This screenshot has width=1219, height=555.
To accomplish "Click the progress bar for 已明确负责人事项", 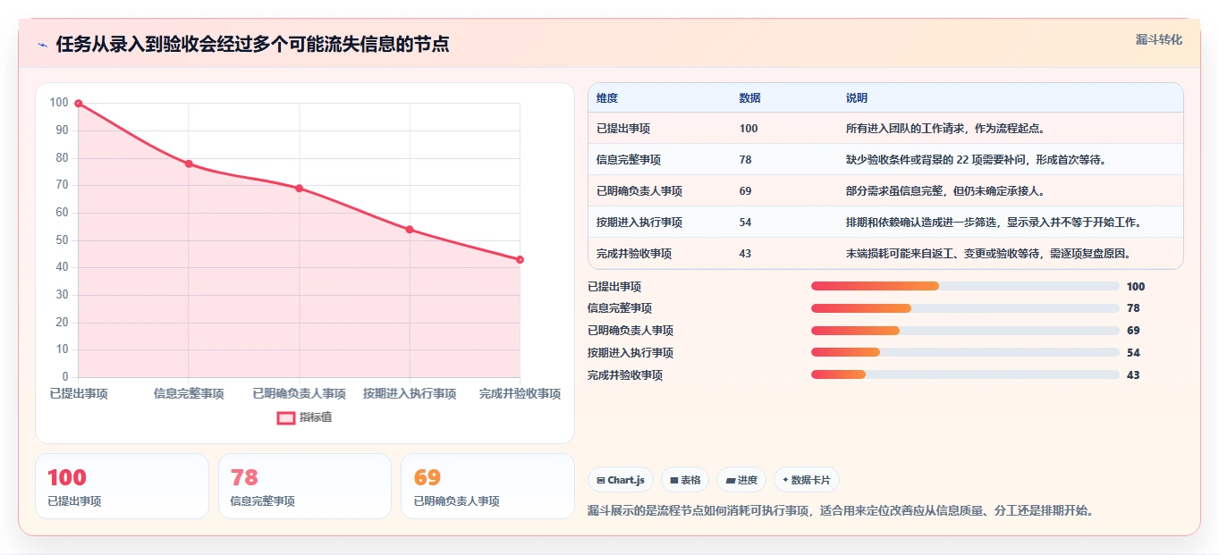I will (965, 331).
